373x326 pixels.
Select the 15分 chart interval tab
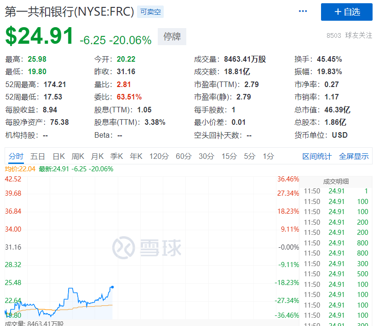[x=229, y=156]
